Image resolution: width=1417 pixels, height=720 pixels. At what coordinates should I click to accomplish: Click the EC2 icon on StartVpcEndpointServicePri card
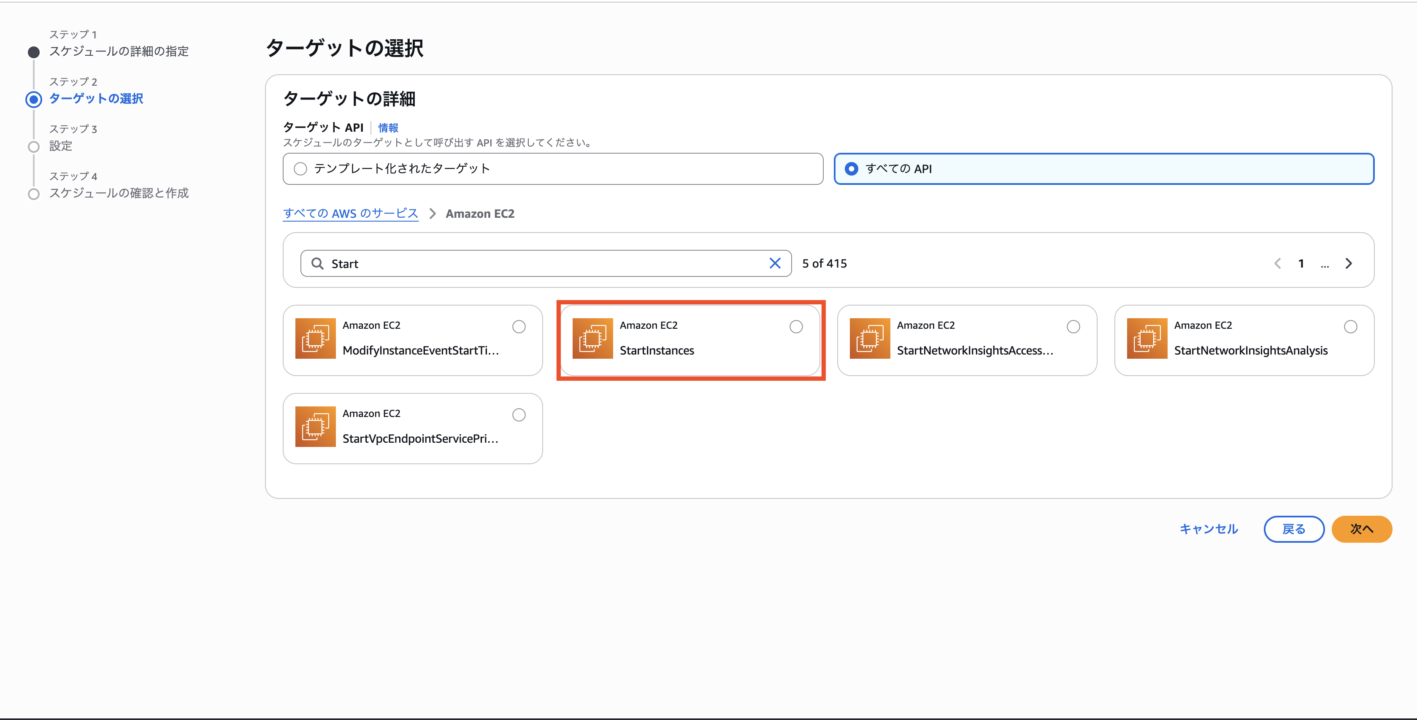pyautogui.click(x=315, y=426)
